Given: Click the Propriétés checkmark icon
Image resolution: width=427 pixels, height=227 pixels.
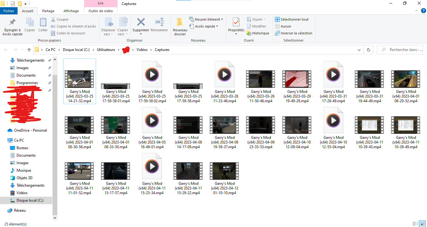Looking at the screenshot, I should click(x=236, y=22).
